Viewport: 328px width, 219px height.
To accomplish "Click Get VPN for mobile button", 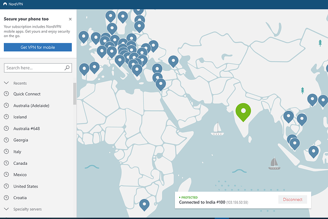I will coord(38,47).
